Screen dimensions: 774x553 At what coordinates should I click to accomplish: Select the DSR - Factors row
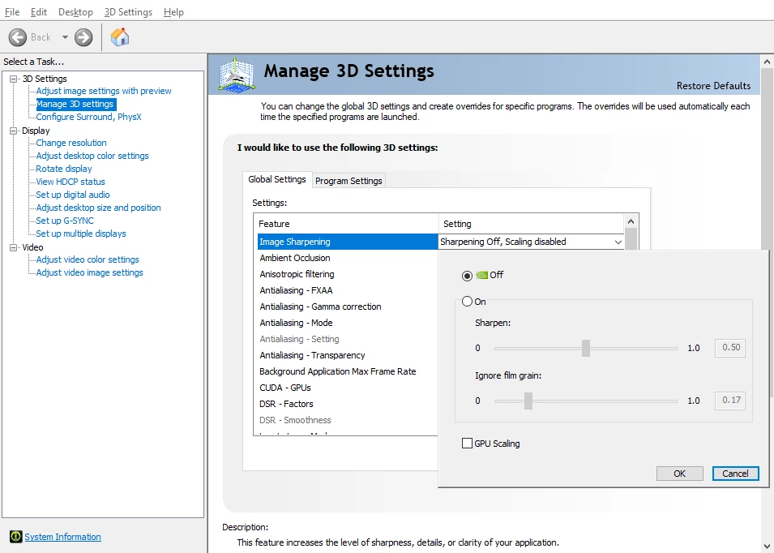(348, 405)
